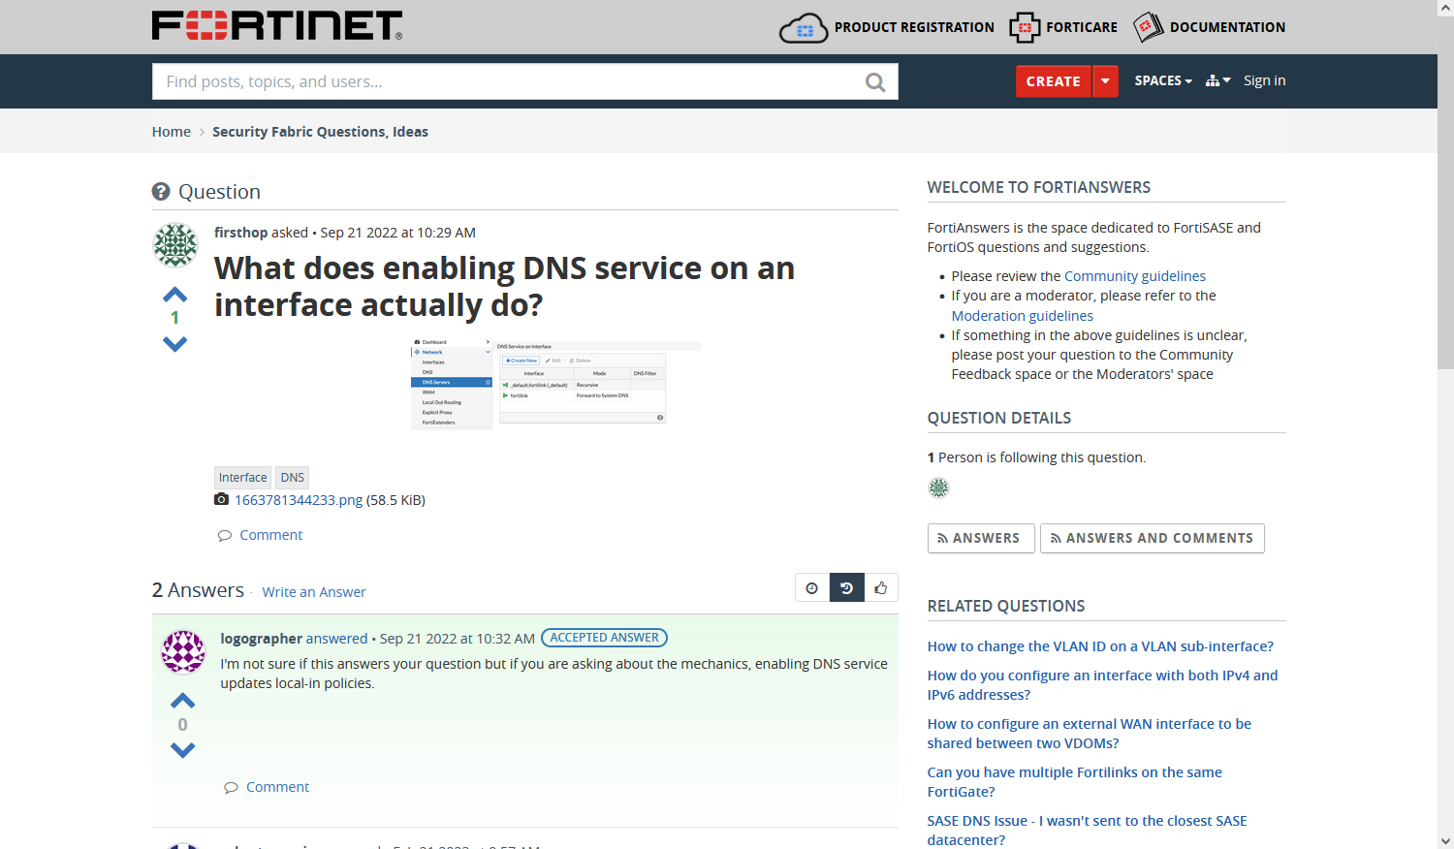Screen dimensions: 1454x849
Task: Click the follower avatar under Question Details
Action: pyautogui.click(x=938, y=487)
